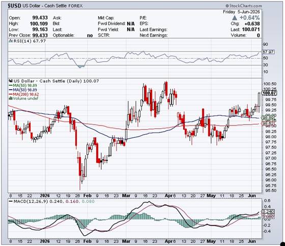Viewport: 285px width, 246px height.
Task: Click the 90 level on the RSI axis
Action: point(265,44)
